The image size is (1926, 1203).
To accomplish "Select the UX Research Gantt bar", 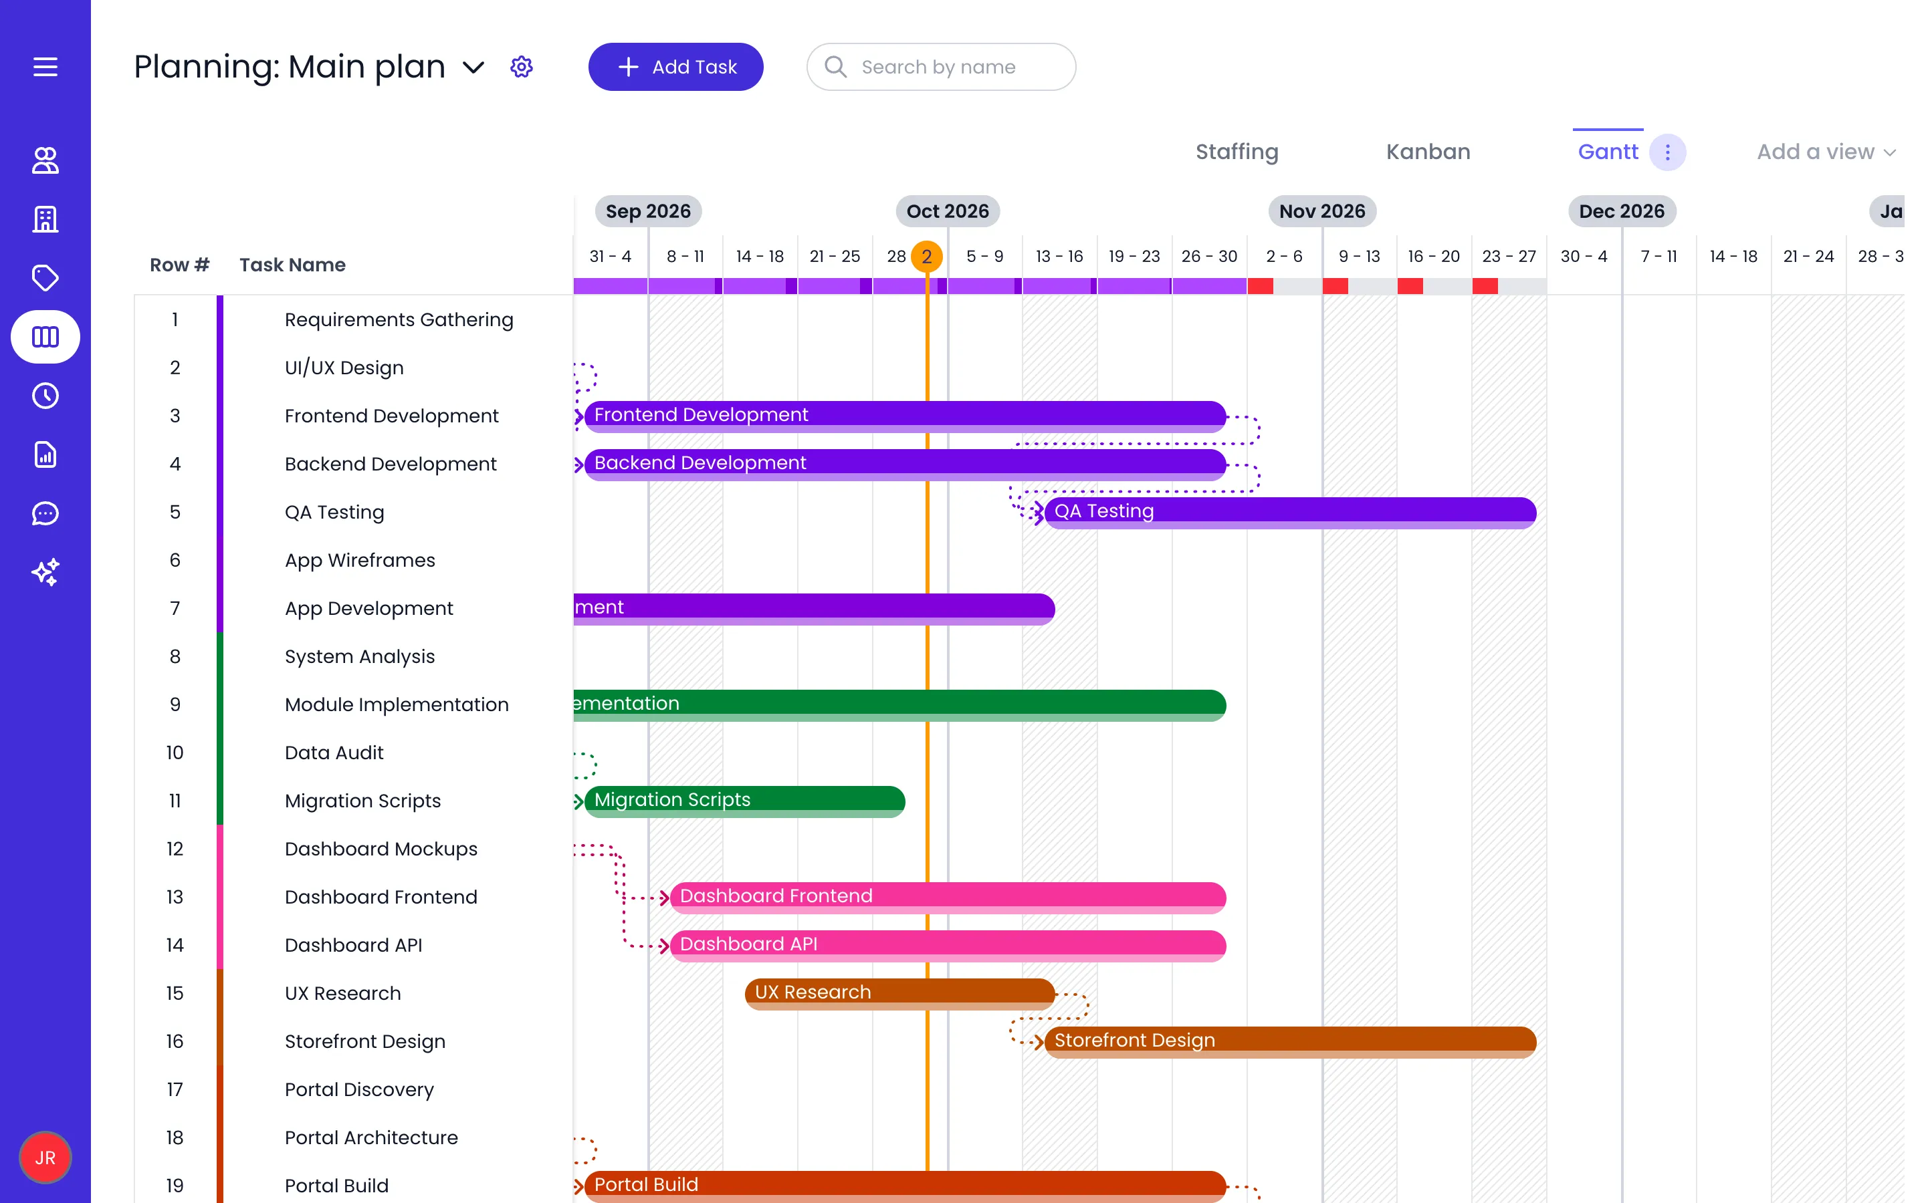I will (x=899, y=994).
